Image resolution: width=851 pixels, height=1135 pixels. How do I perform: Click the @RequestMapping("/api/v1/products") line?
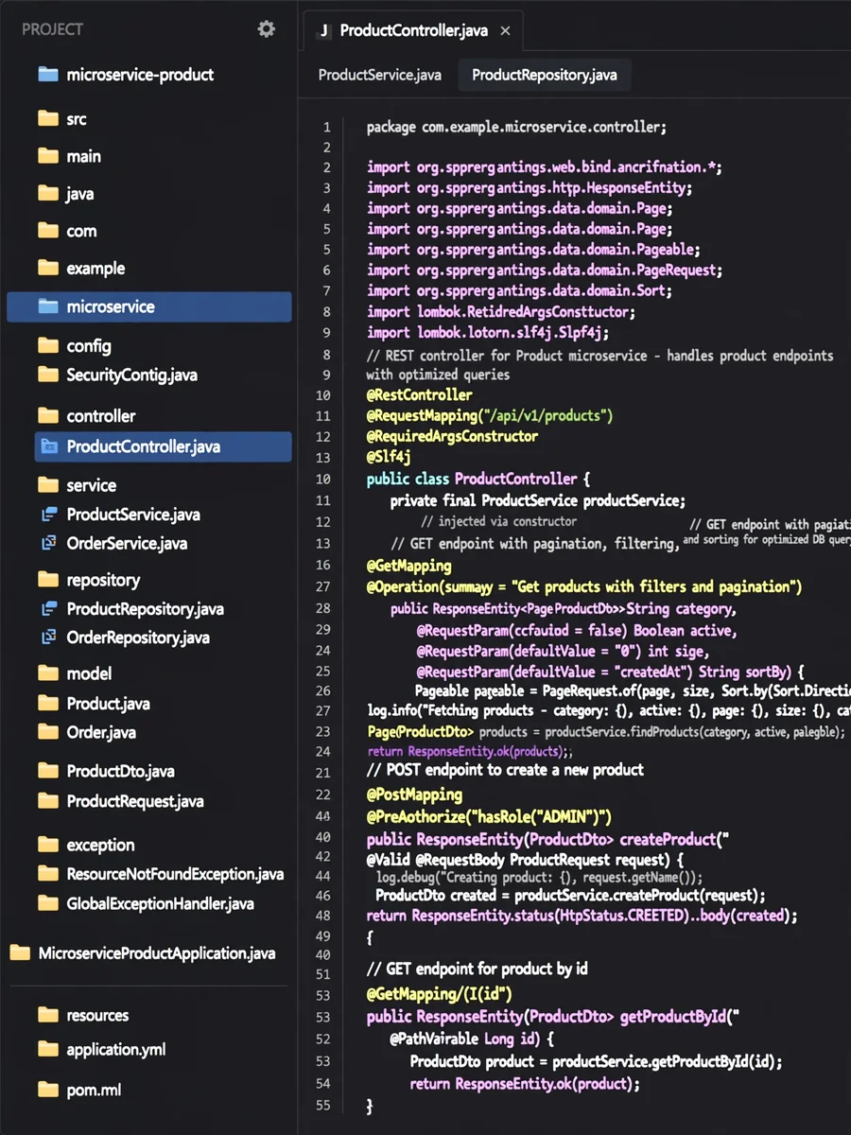tap(490, 416)
